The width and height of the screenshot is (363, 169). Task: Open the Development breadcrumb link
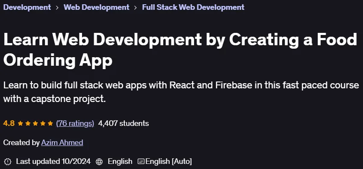tap(27, 7)
